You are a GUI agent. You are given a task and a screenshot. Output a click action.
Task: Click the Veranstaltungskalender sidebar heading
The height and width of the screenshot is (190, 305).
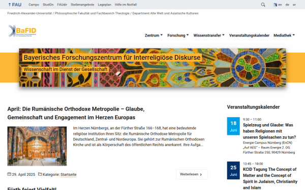(x=253, y=107)
